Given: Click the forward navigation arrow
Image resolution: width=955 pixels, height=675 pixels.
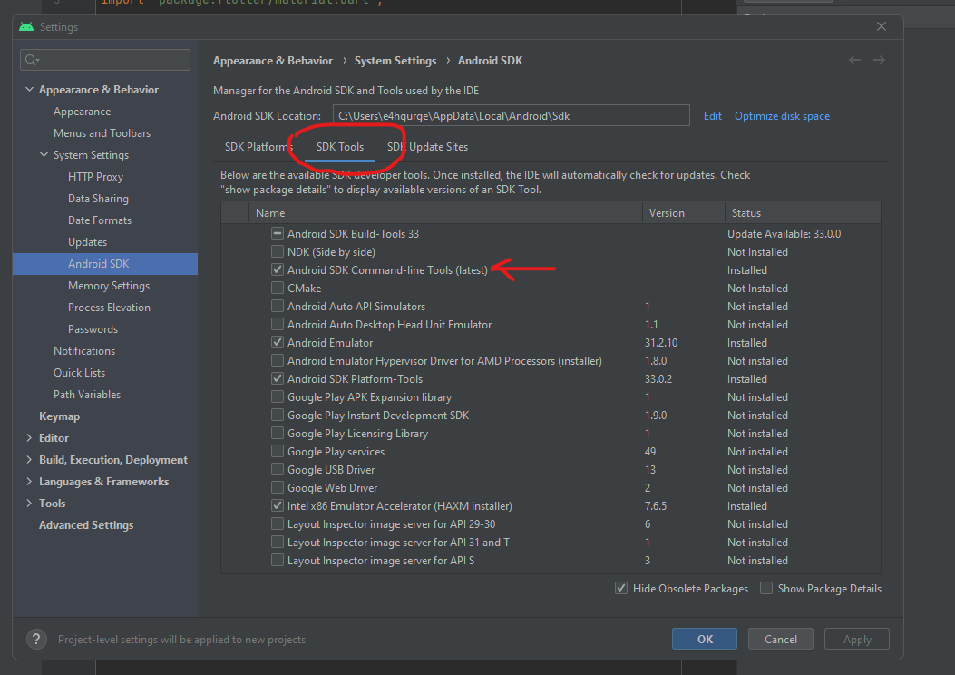Looking at the screenshot, I should click(x=879, y=60).
